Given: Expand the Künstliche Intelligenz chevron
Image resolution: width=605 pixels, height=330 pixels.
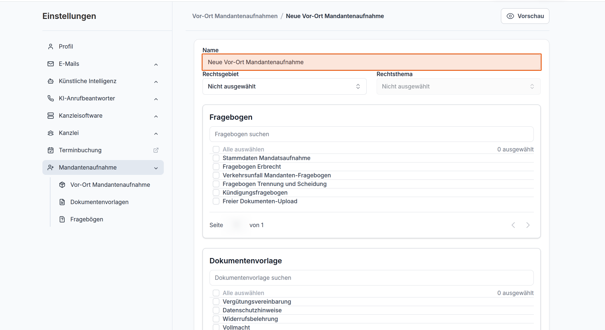Looking at the screenshot, I should click(x=156, y=81).
